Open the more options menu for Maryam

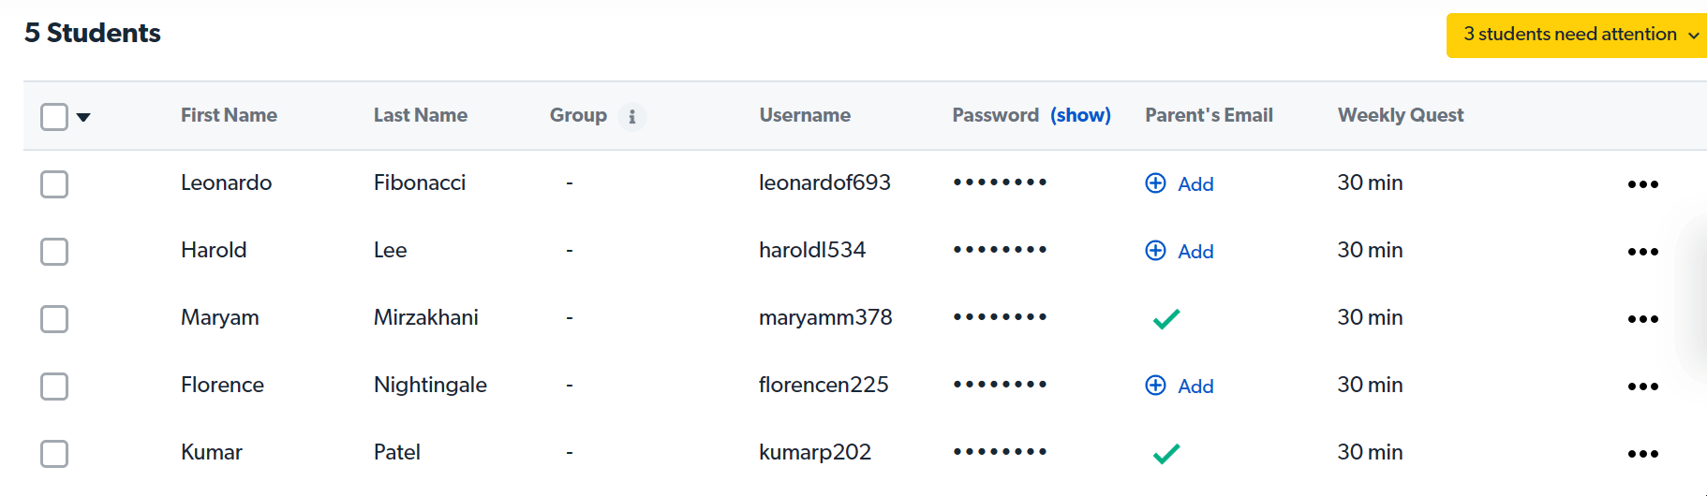coord(1642,319)
